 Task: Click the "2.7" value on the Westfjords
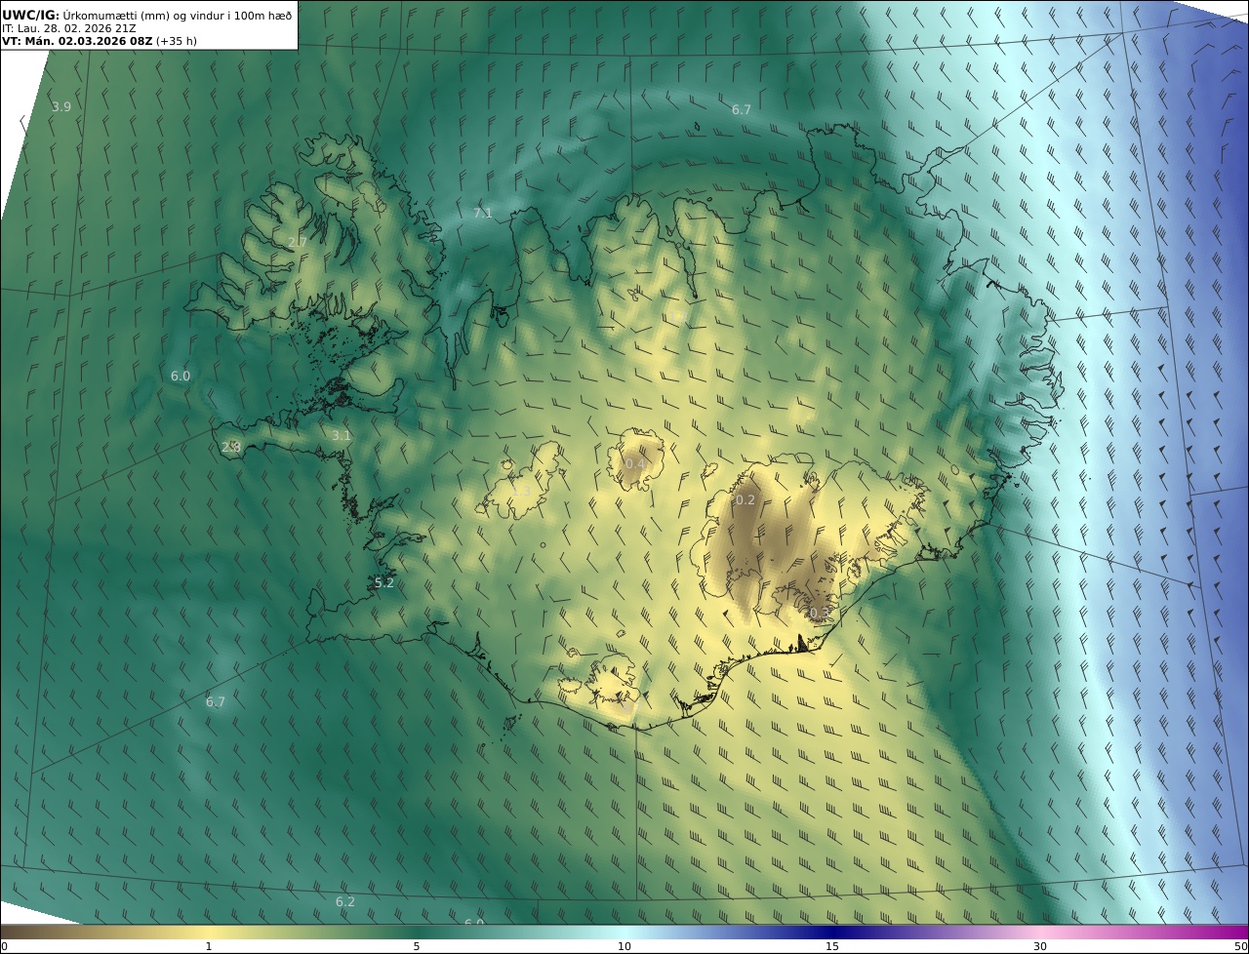point(298,242)
